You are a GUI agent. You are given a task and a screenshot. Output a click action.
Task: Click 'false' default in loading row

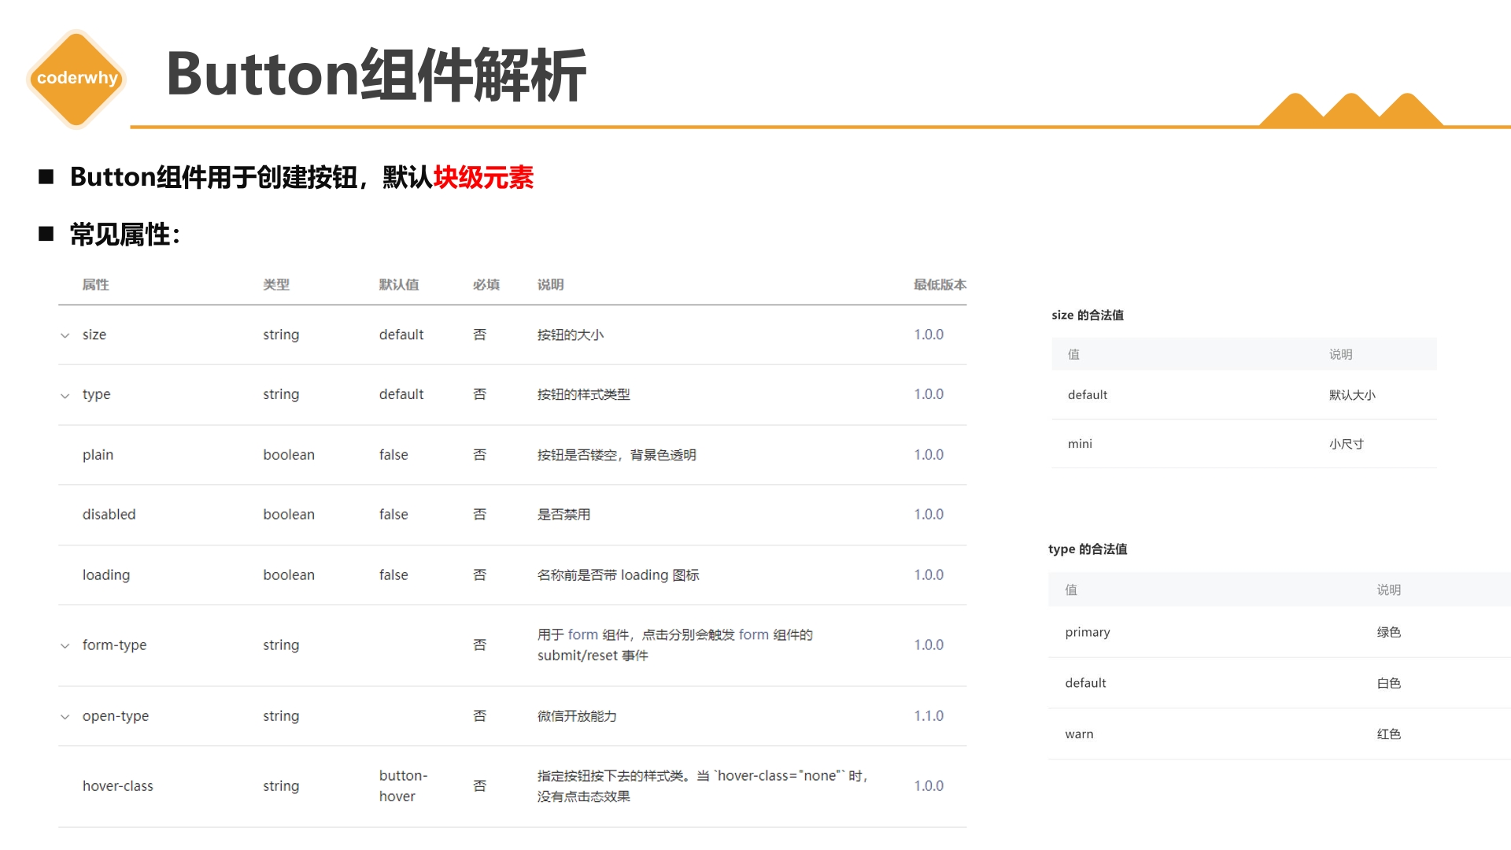pyautogui.click(x=393, y=575)
